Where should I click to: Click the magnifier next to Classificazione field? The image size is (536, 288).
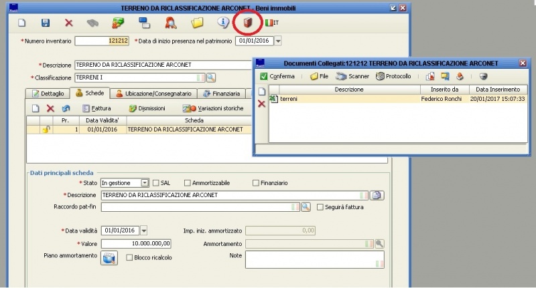coord(211,78)
